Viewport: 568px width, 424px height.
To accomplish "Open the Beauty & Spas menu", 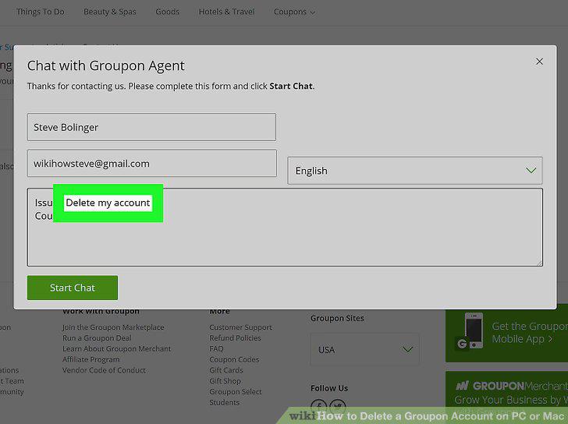I will (110, 12).
